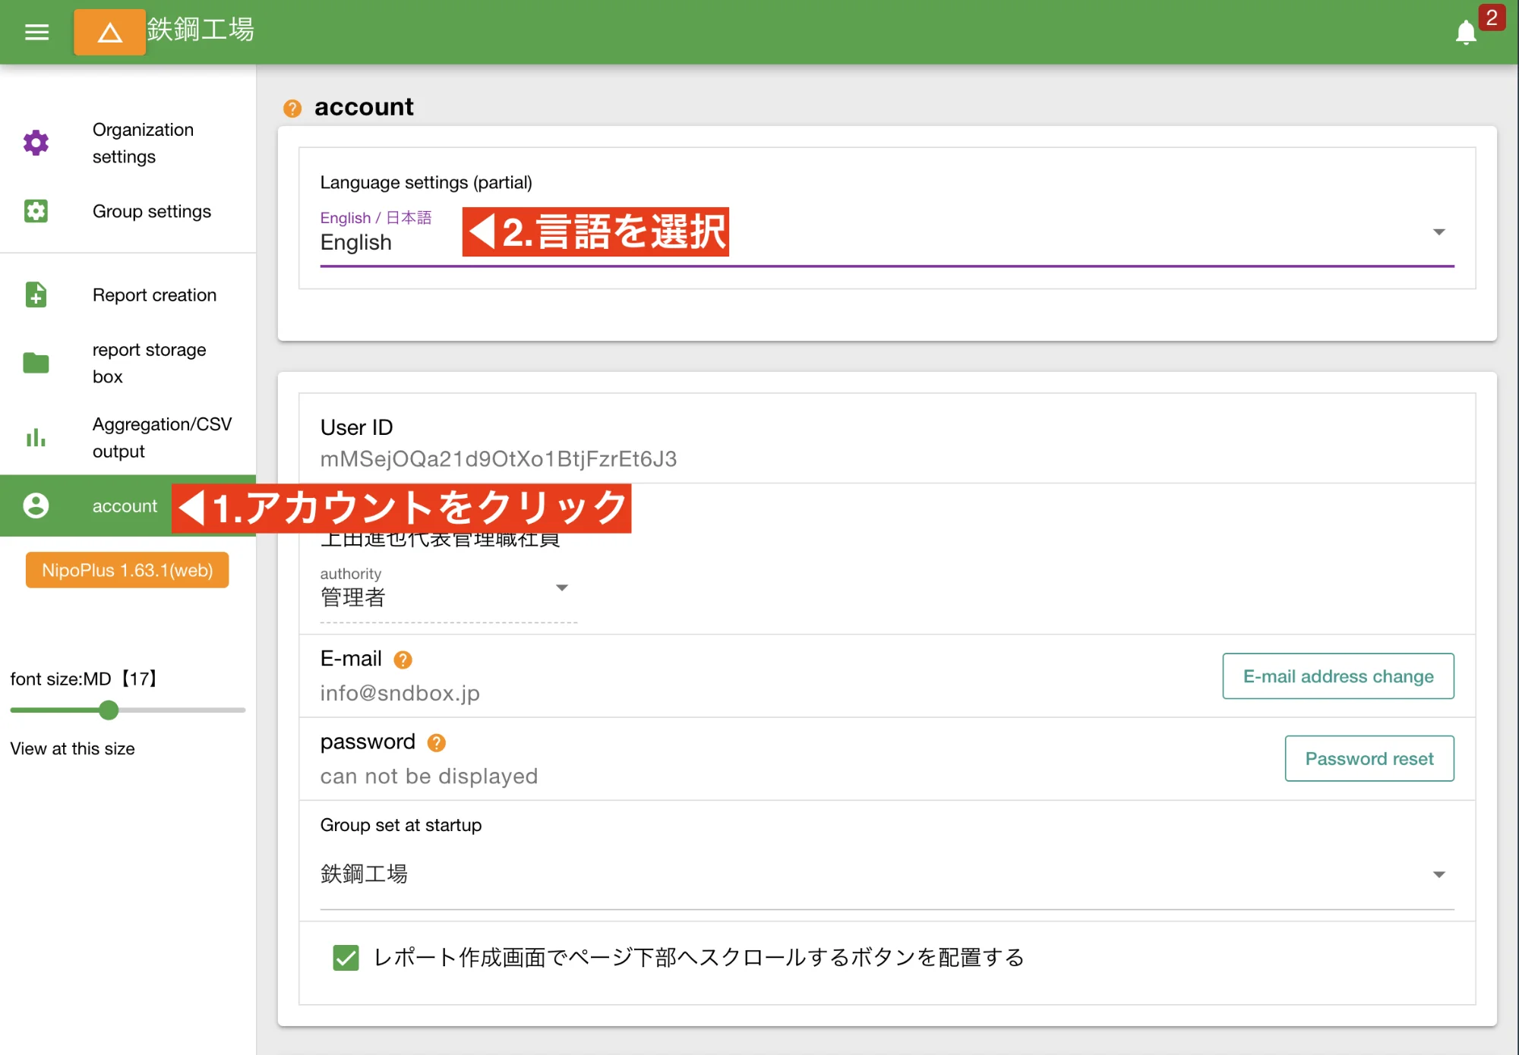This screenshot has height=1055, width=1519.
Task: Click the E-mail address change button
Action: pos(1337,676)
